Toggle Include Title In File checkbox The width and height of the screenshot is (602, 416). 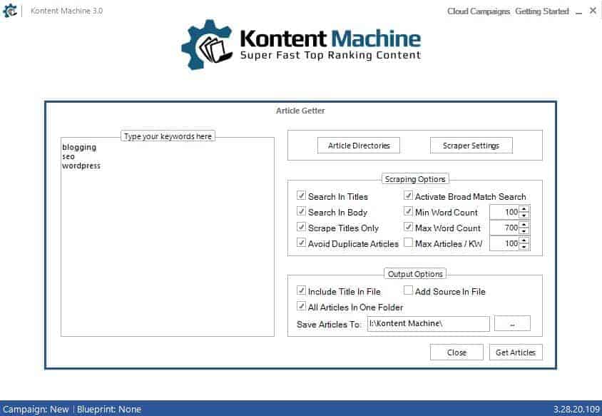[x=302, y=291]
